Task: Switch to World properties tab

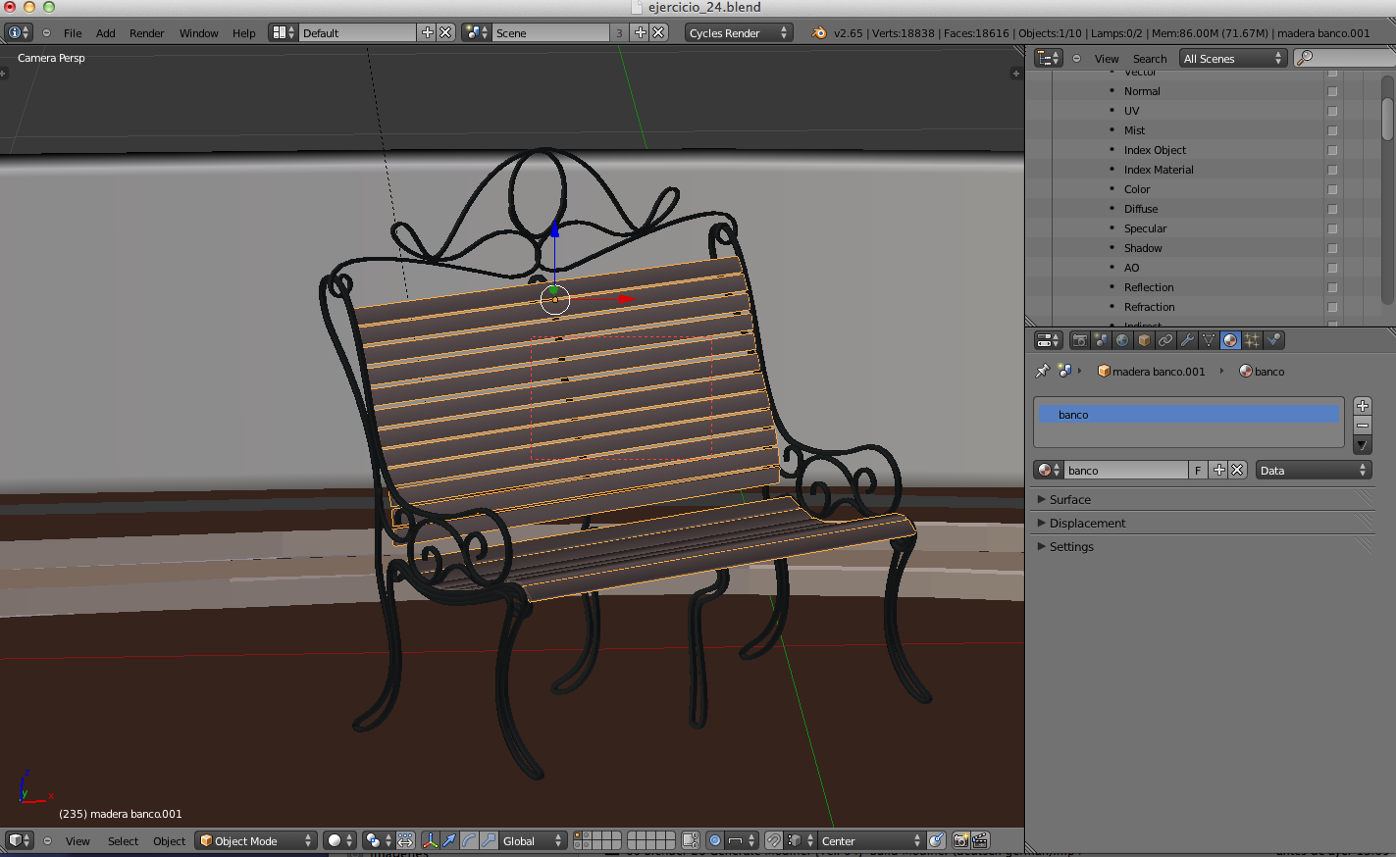Action: pos(1122,340)
